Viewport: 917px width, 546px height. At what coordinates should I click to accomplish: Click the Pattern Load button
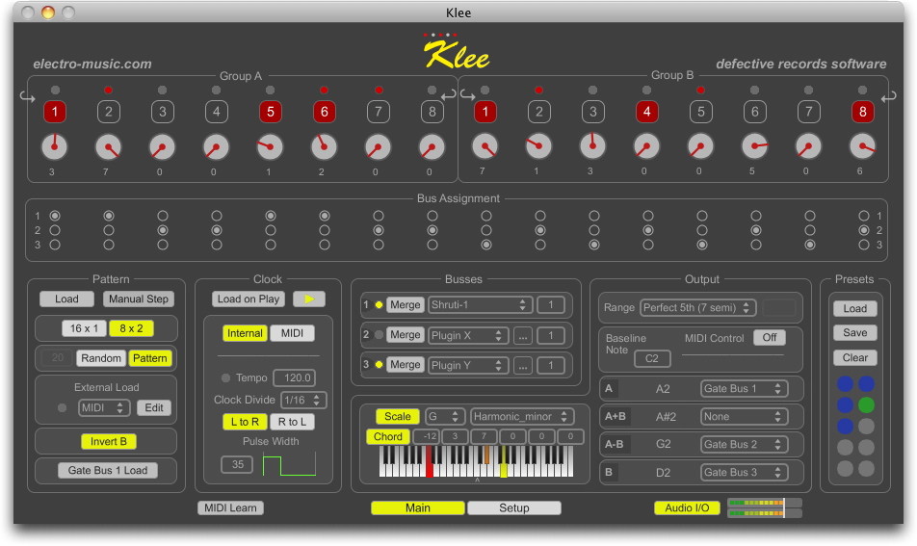point(66,299)
